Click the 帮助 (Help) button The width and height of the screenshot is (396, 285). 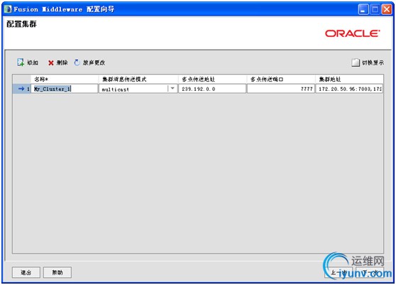pos(57,272)
